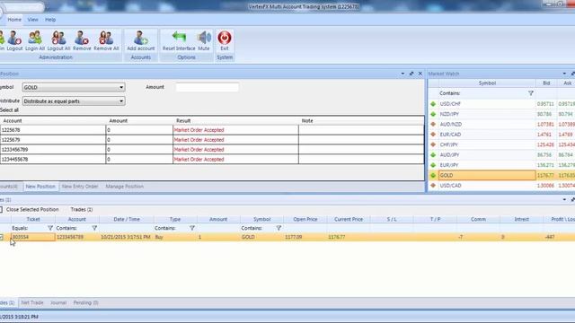Open the Help ribbon tab
The width and height of the screenshot is (575, 323).
[x=50, y=20]
